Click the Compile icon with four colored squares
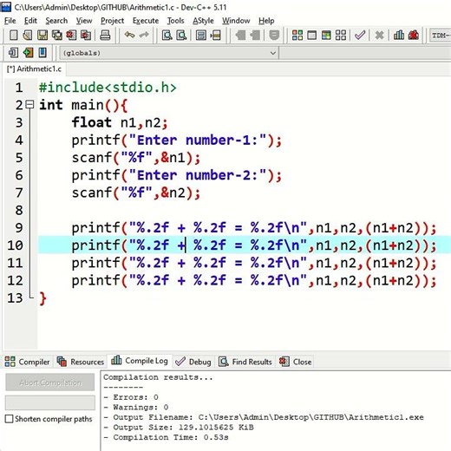Screen dimensions: 451x451 (x=297, y=36)
